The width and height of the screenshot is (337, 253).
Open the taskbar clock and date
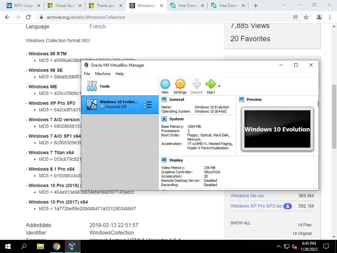pyautogui.click(x=309, y=246)
